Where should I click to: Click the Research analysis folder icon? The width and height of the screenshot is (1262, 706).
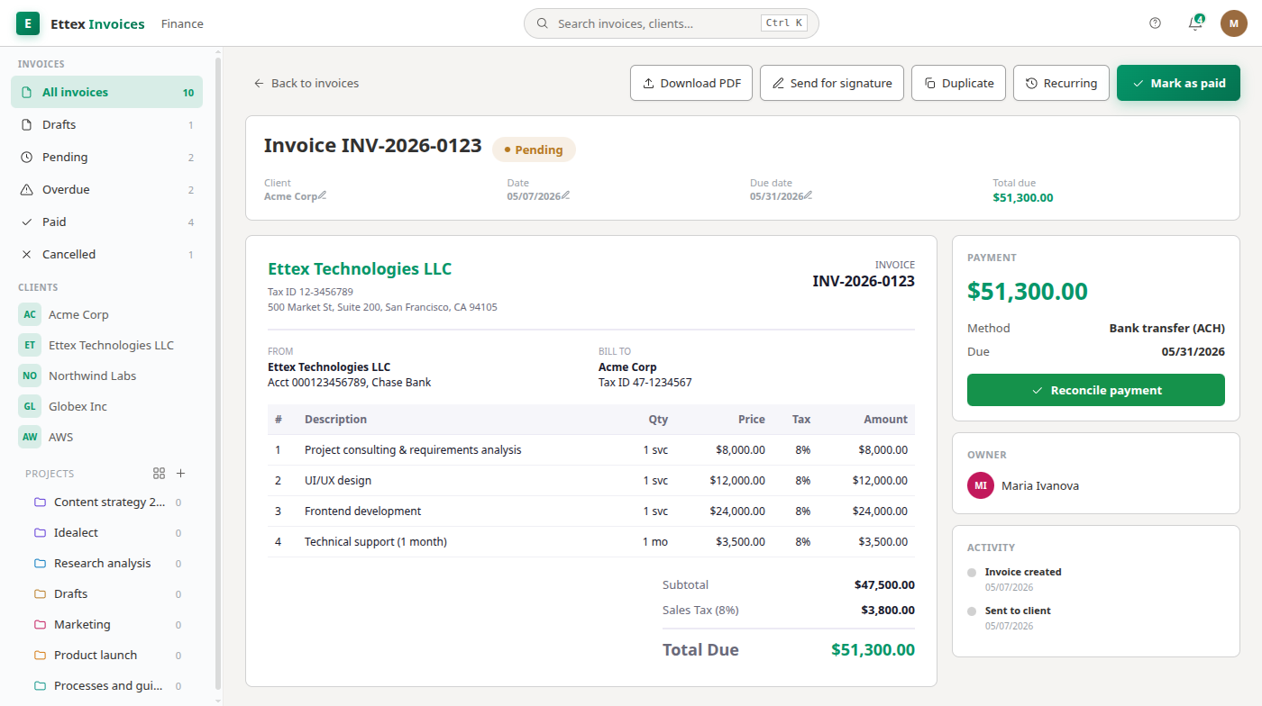(40, 563)
